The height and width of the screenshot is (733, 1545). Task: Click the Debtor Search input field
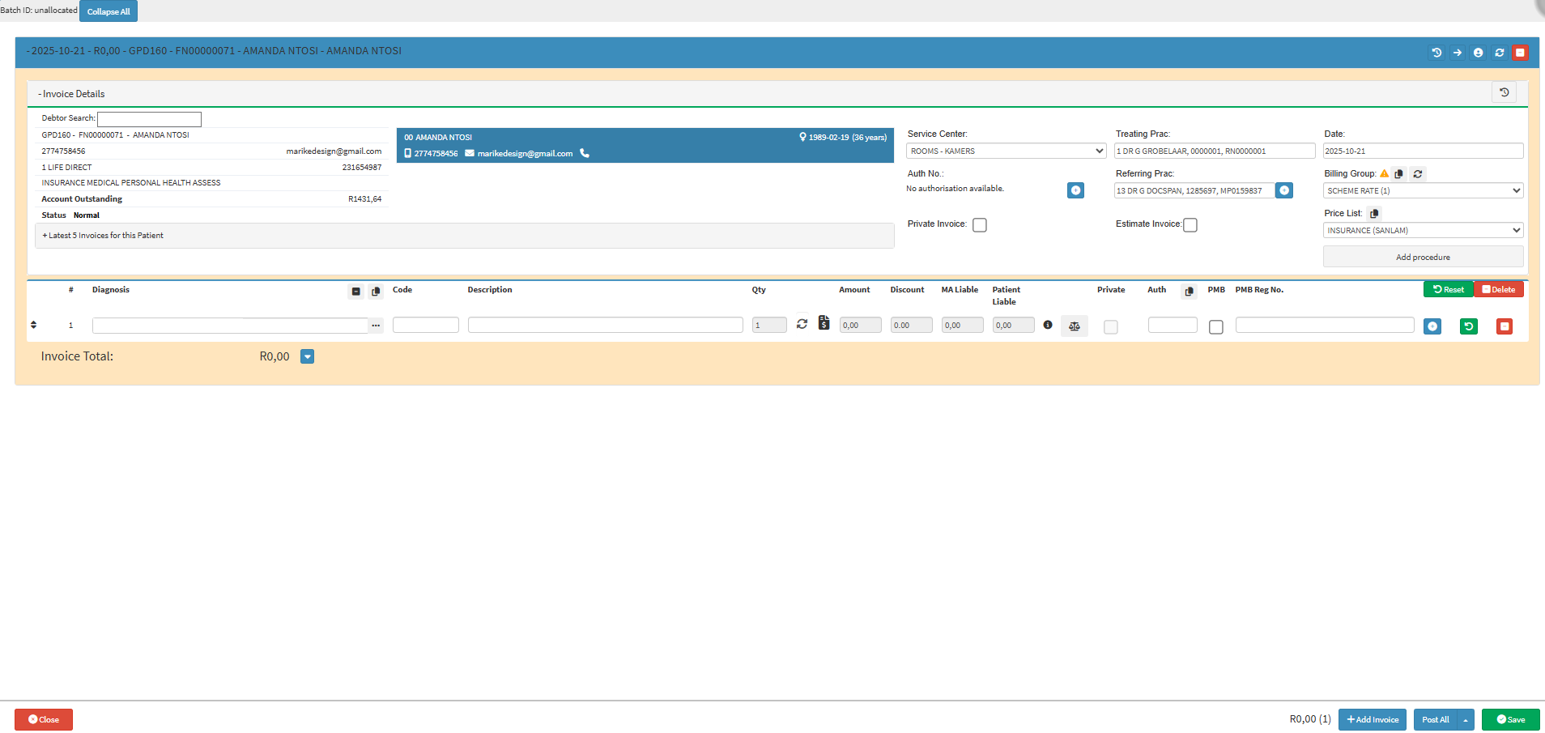(x=149, y=119)
